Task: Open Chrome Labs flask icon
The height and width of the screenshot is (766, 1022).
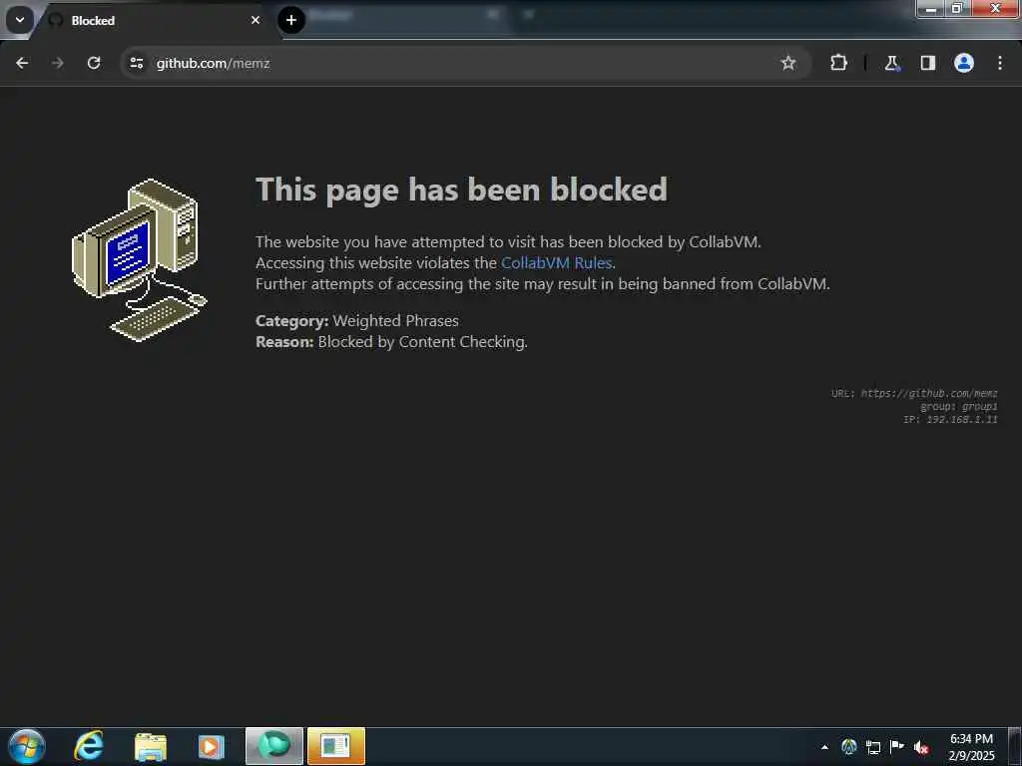Action: click(x=891, y=63)
